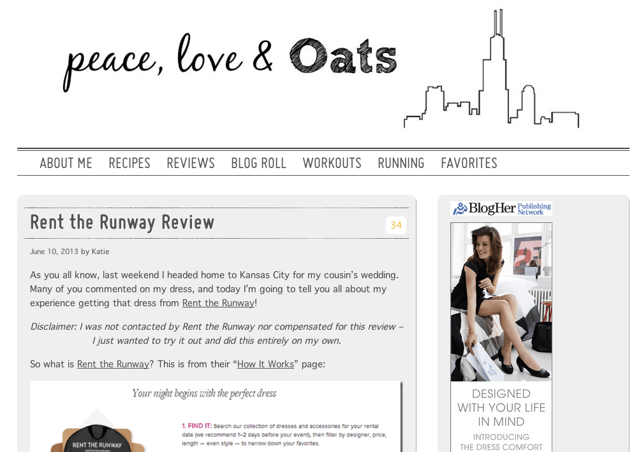Screen dimensions: 641x452
Task: Click the BlogHer Publishing Network logo
Action: tap(501, 208)
